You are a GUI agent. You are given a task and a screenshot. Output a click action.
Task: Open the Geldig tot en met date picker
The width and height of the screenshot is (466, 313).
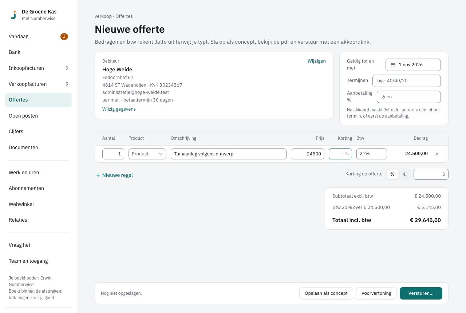tap(413, 65)
